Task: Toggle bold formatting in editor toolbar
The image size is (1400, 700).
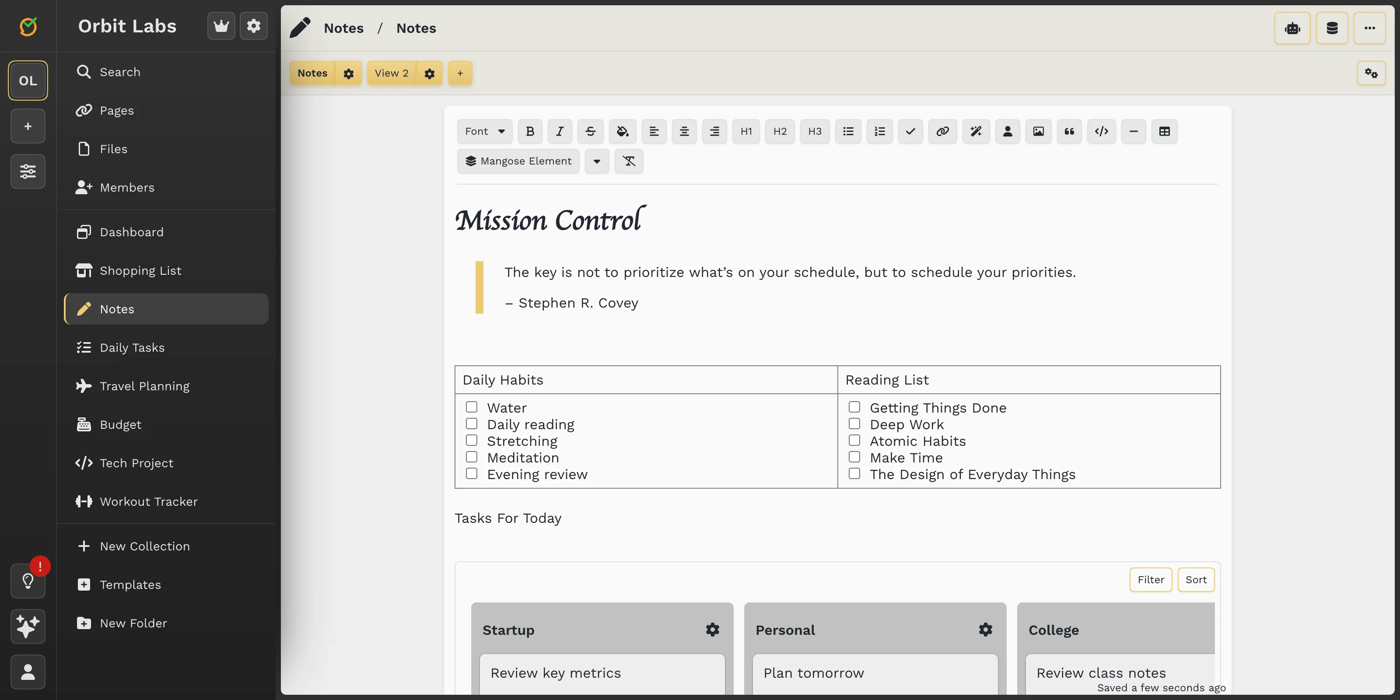Action: 530,131
